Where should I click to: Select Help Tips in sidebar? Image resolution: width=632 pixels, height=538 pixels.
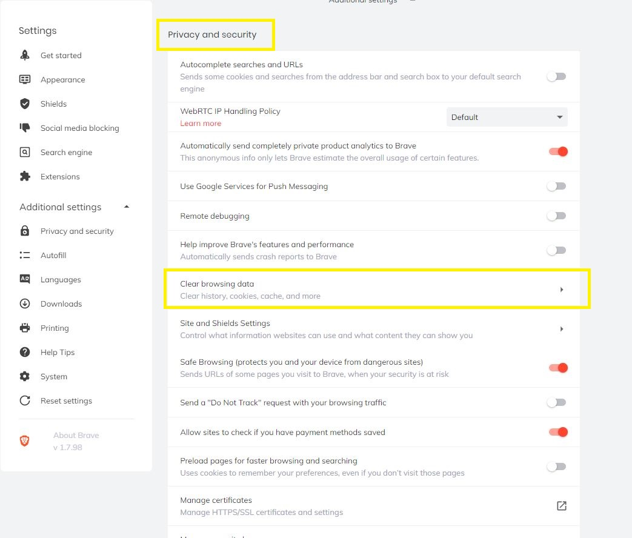[x=58, y=352]
